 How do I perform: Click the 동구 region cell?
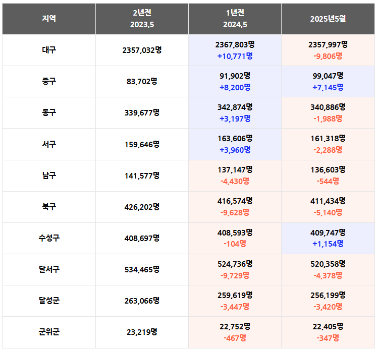point(49,113)
